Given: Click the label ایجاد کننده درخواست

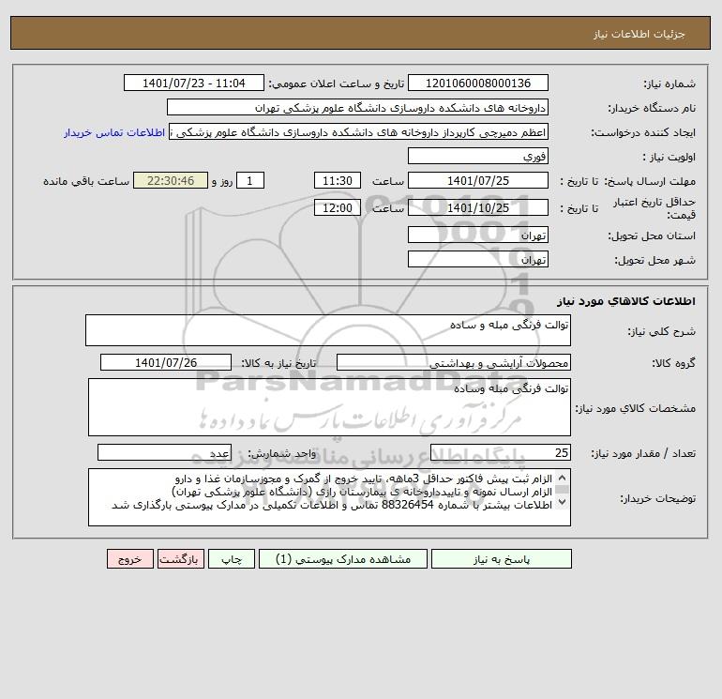Looking at the screenshot, I should click(643, 132).
